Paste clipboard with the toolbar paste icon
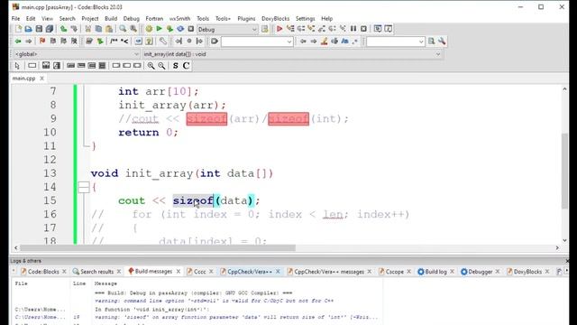Screen dimensions: 577x325 (x=109, y=29)
